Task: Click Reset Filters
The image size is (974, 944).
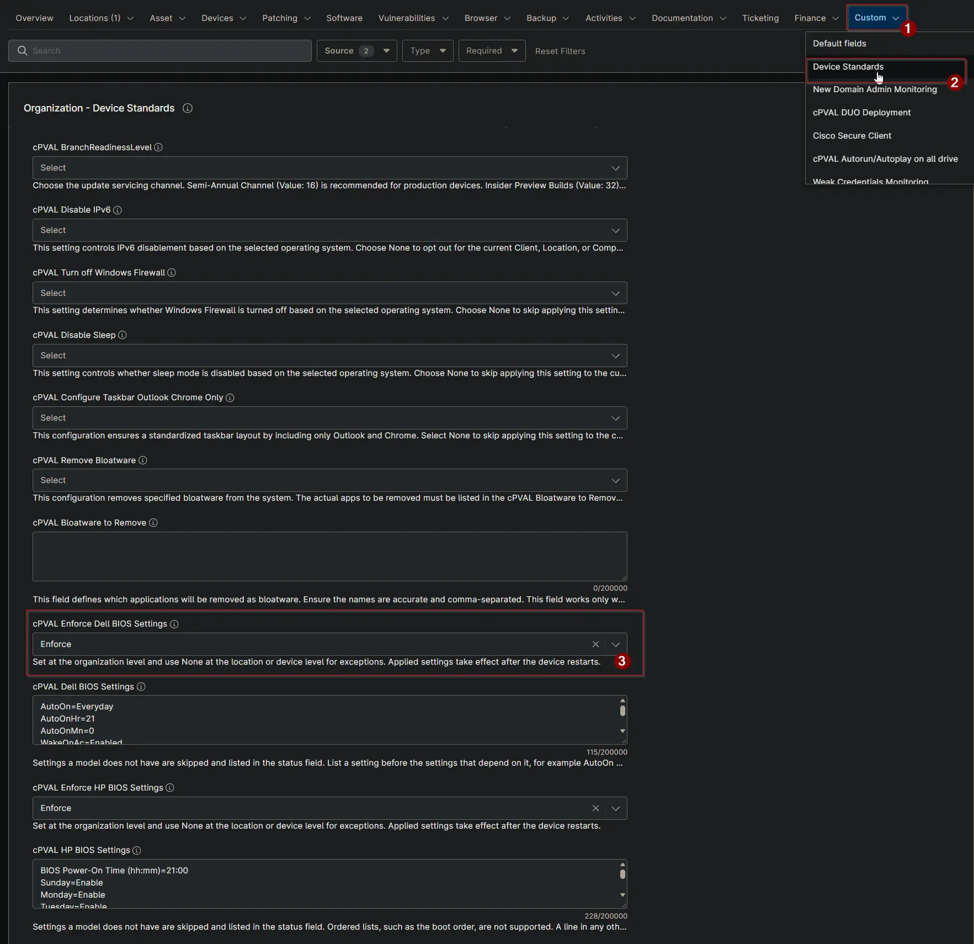Action: click(560, 51)
